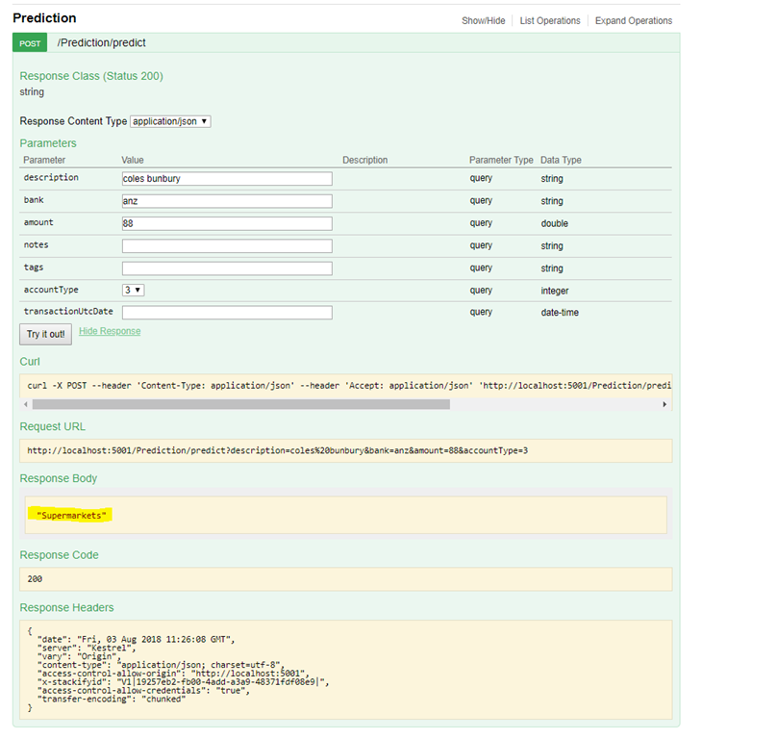Click the Response Headers heading
This screenshot has height=739, width=777.
(67, 608)
